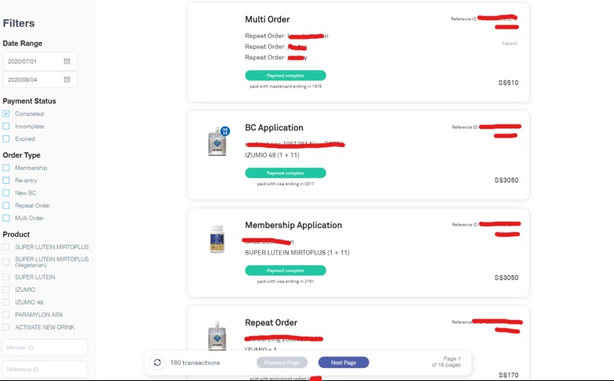Image resolution: width=614 pixels, height=381 pixels.
Task: Click the Product section heading
Action: (x=16, y=234)
